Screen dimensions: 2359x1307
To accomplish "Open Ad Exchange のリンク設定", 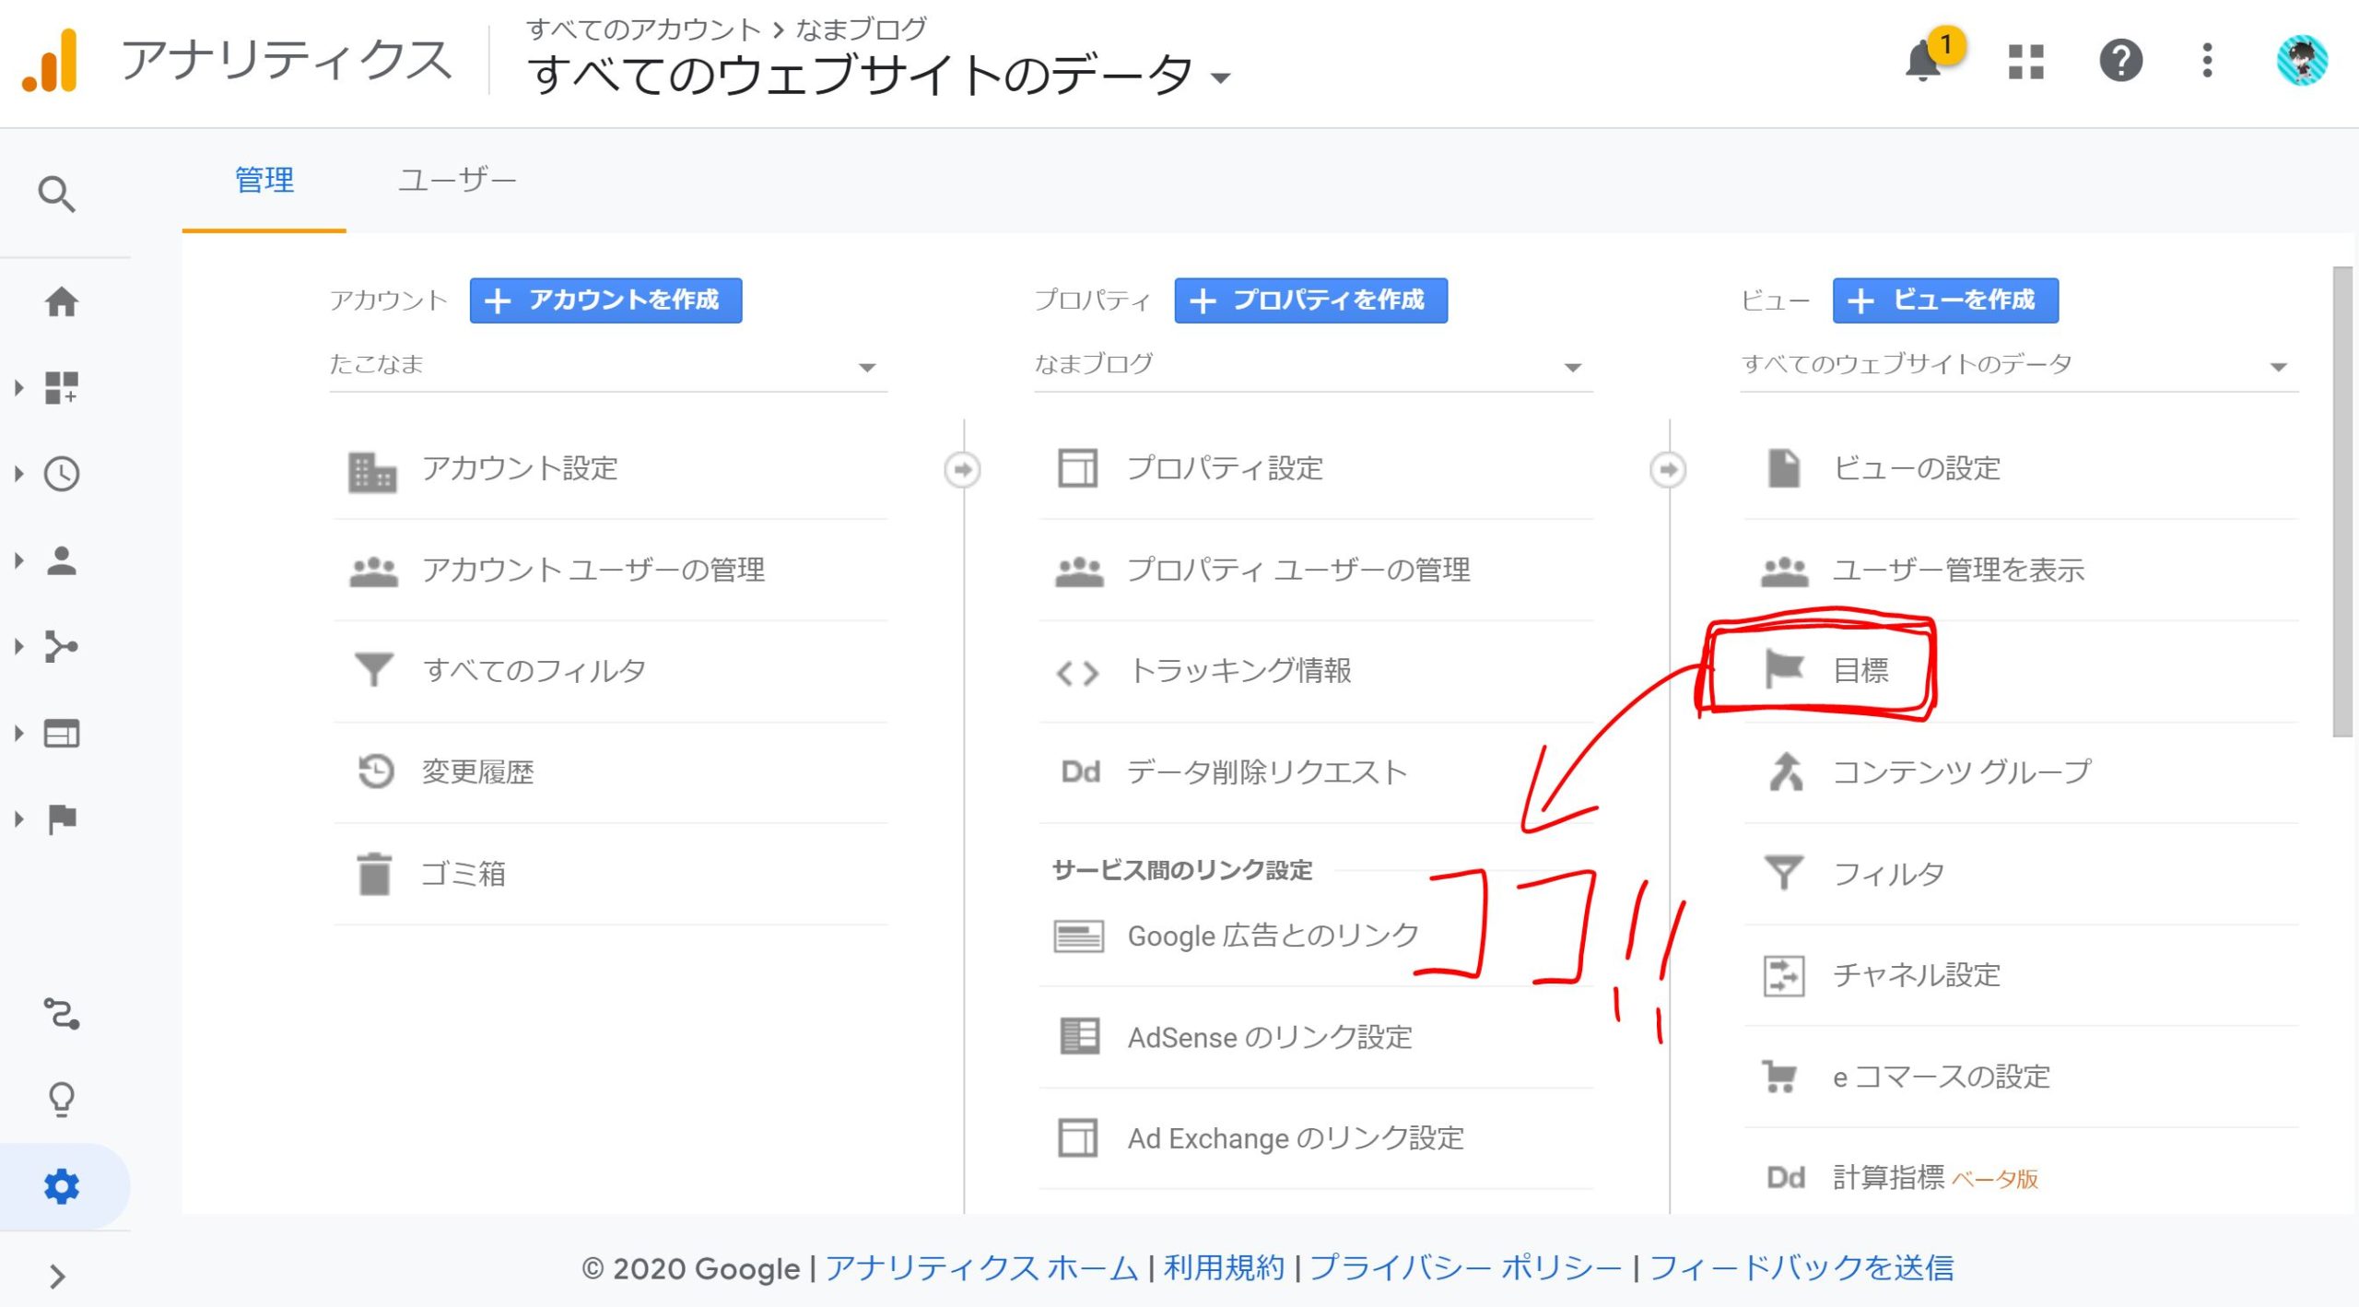I will [1316, 1139].
